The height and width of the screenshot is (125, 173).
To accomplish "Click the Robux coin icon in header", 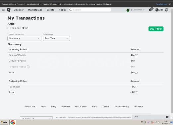I will coord(157,10).
